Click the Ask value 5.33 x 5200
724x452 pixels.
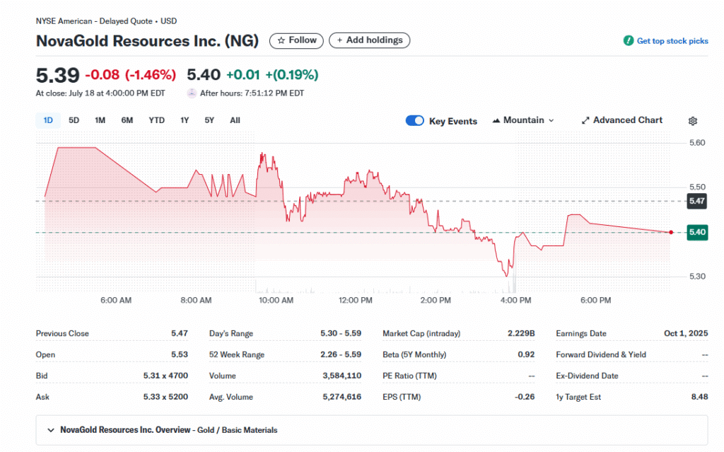(165, 397)
